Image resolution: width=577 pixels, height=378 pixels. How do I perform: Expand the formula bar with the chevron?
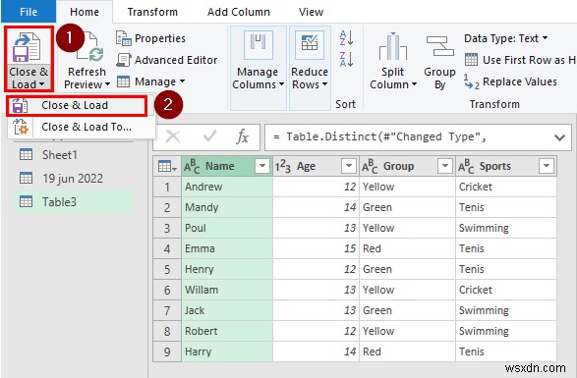(x=559, y=137)
